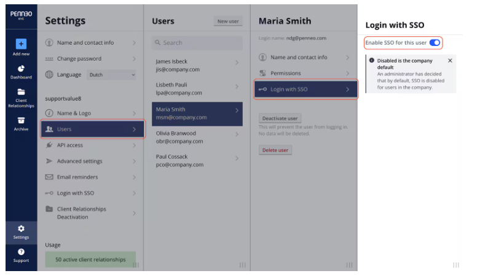The image size is (480, 276).
Task: Open the Language dropdown showing Dutch
Action: (x=111, y=75)
